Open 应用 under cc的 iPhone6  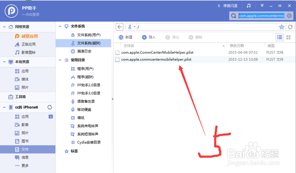click(22, 117)
